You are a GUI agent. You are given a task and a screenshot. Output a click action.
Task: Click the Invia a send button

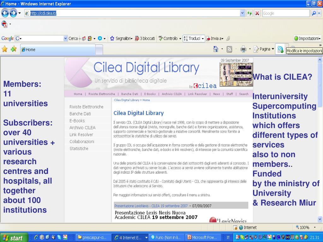coord(215,38)
